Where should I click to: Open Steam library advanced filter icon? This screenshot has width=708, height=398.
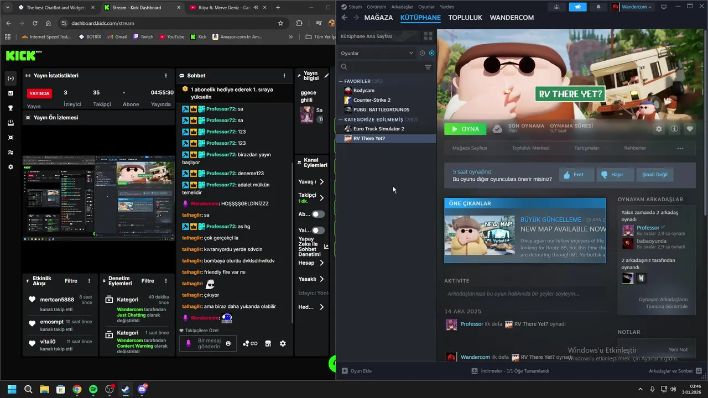428,67
